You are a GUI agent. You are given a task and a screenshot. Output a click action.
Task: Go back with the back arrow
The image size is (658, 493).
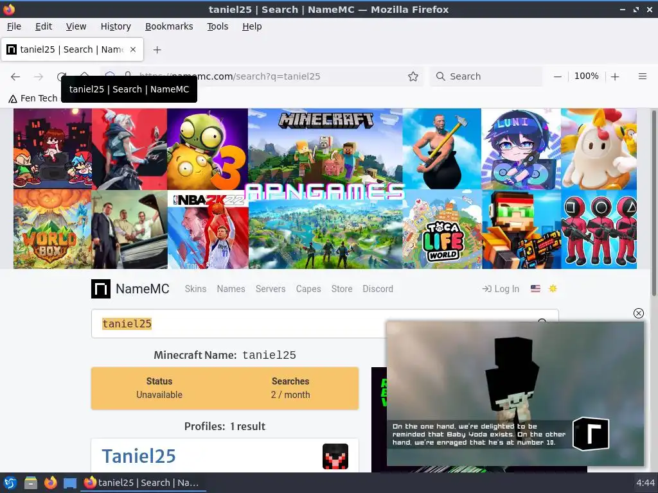click(15, 76)
